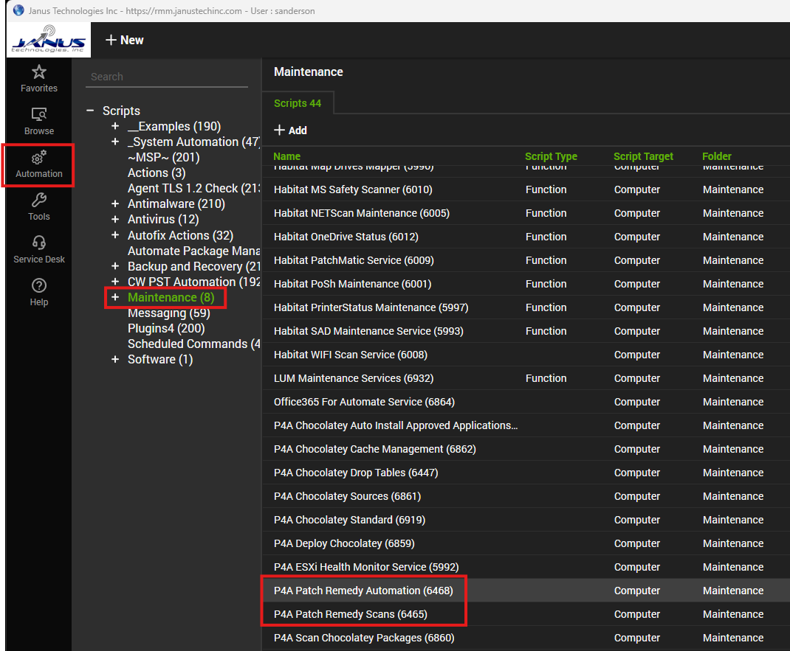This screenshot has height=651, width=790.
Task: Open the Tools wrench icon
Action: pyautogui.click(x=39, y=201)
